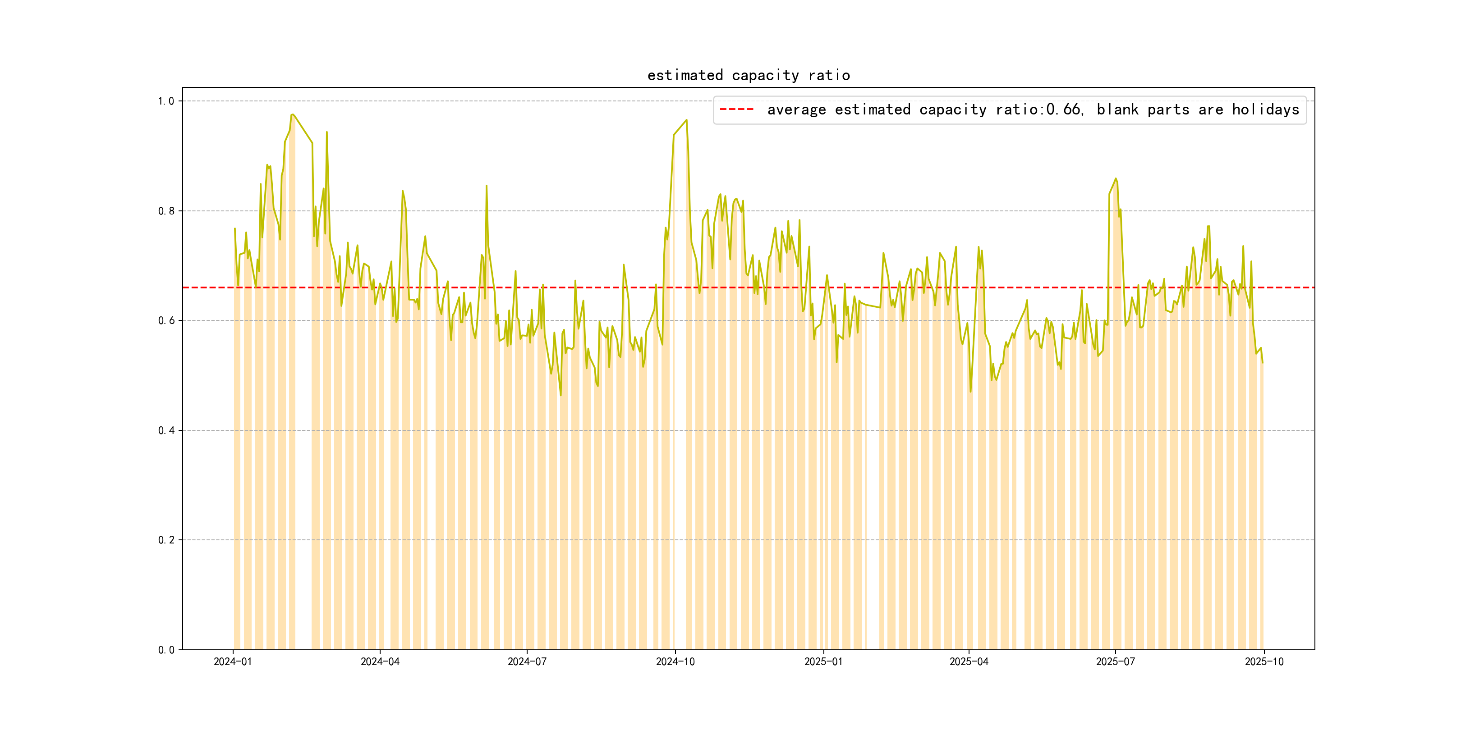
Task: Click the 2024-01 x-axis label
Action: 233,662
